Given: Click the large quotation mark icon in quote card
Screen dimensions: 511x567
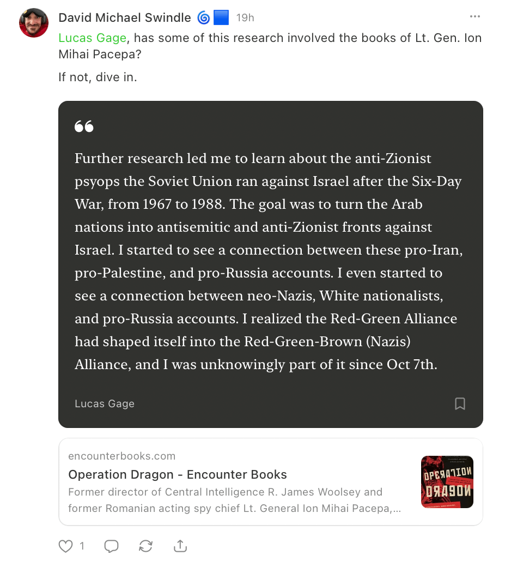Looking at the screenshot, I should (84, 126).
